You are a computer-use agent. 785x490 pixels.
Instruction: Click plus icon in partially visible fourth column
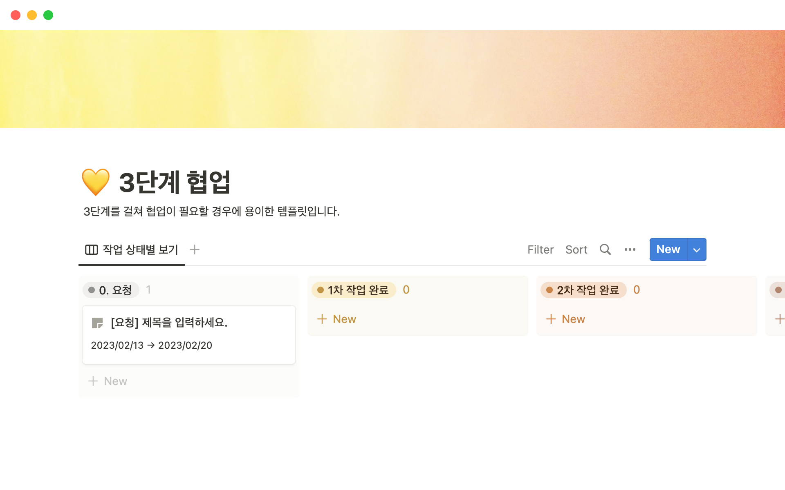tap(779, 319)
